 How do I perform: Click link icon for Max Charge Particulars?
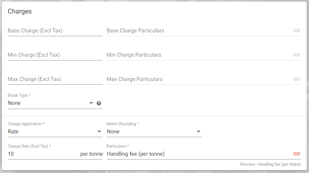(x=297, y=79)
